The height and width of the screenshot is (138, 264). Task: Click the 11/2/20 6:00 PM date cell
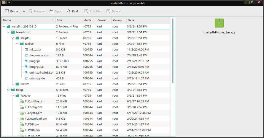pyautogui.click(x=138, y=49)
